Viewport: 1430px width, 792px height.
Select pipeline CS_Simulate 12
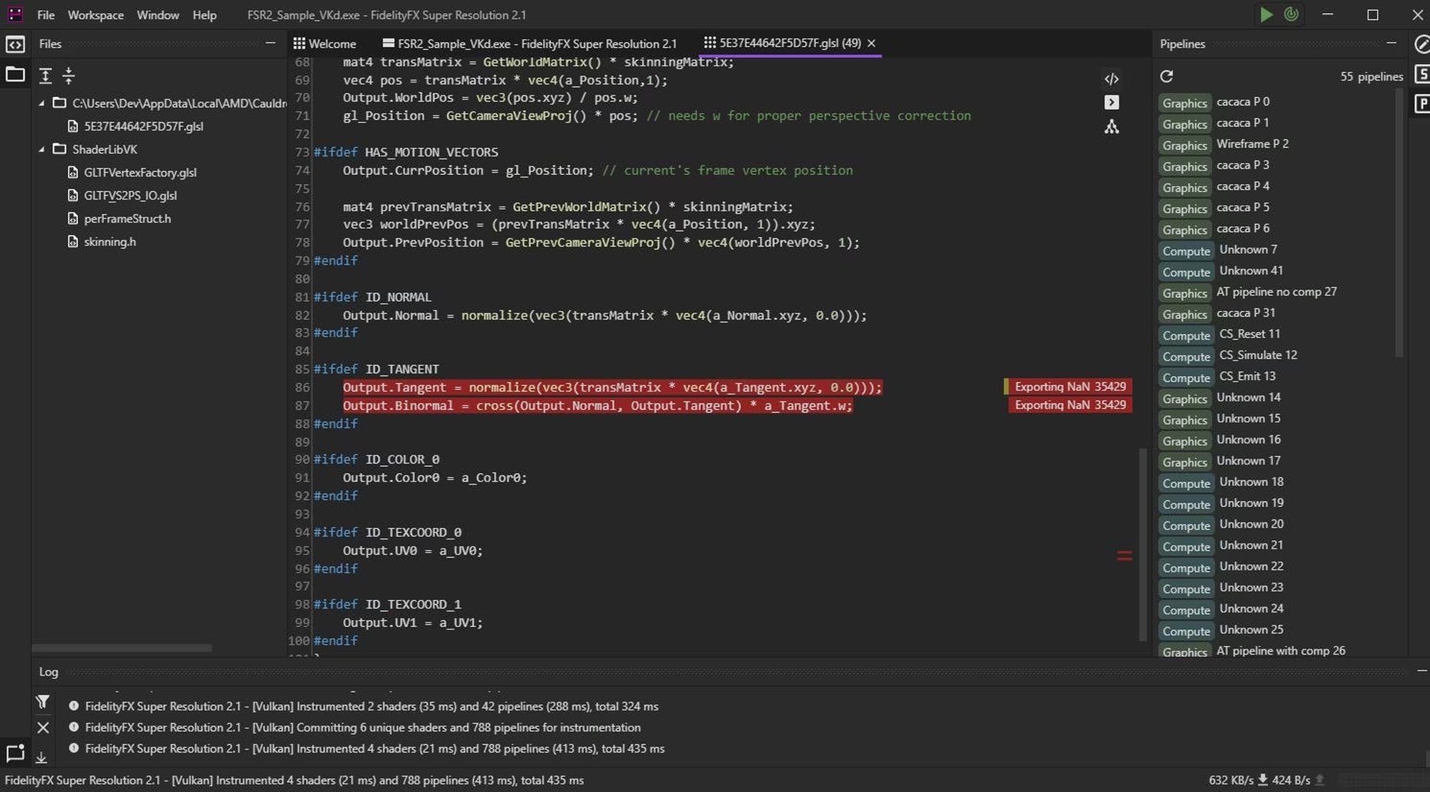tap(1257, 355)
